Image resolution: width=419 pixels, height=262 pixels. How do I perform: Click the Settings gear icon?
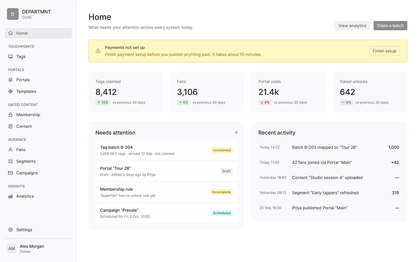point(10,230)
